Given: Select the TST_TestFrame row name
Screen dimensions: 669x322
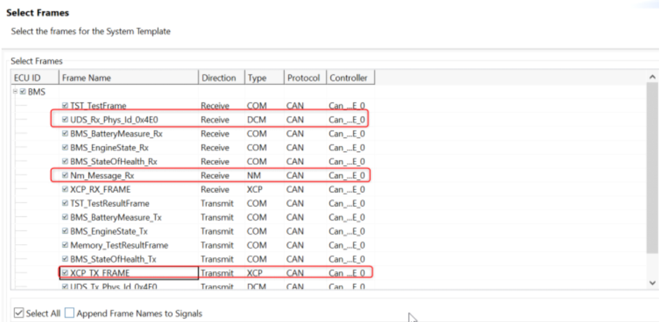Looking at the screenshot, I should click(x=98, y=106).
